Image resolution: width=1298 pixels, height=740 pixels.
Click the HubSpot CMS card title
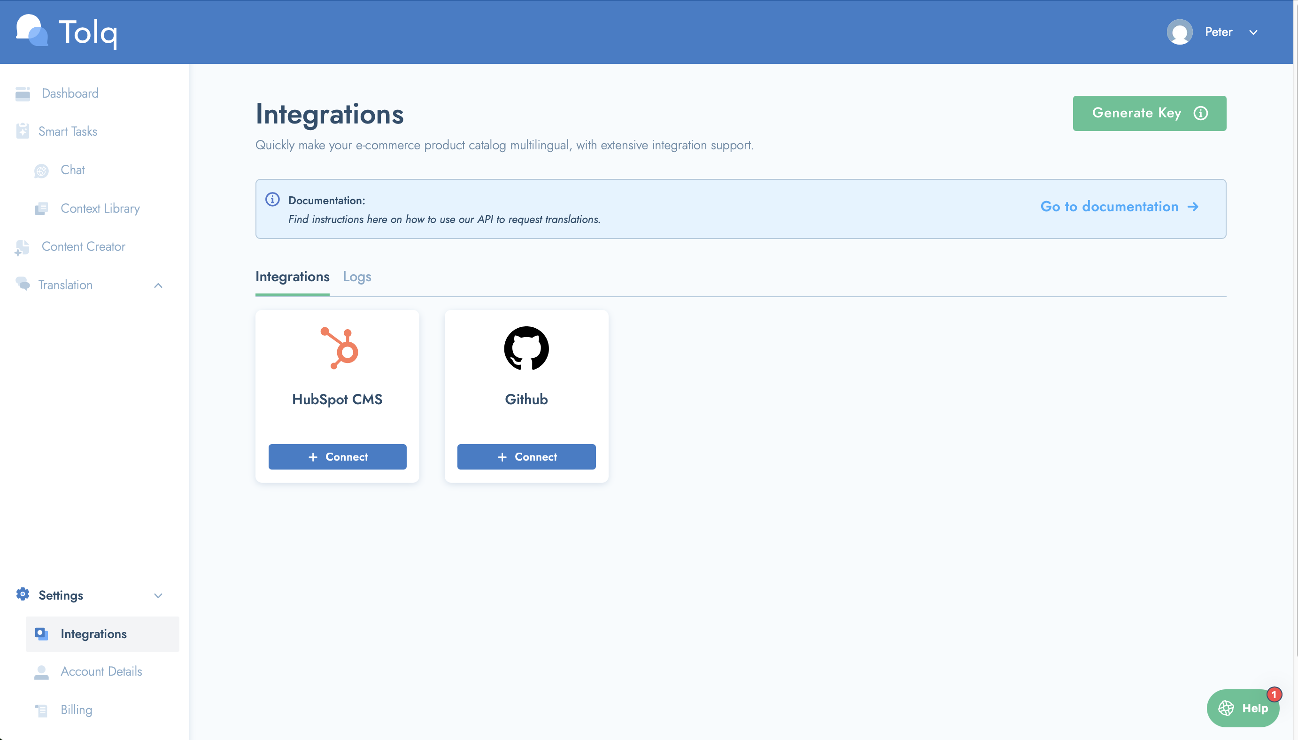click(x=337, y=400)
